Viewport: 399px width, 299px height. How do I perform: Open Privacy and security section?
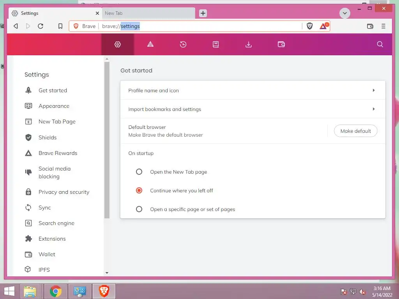tap(64, 192)
